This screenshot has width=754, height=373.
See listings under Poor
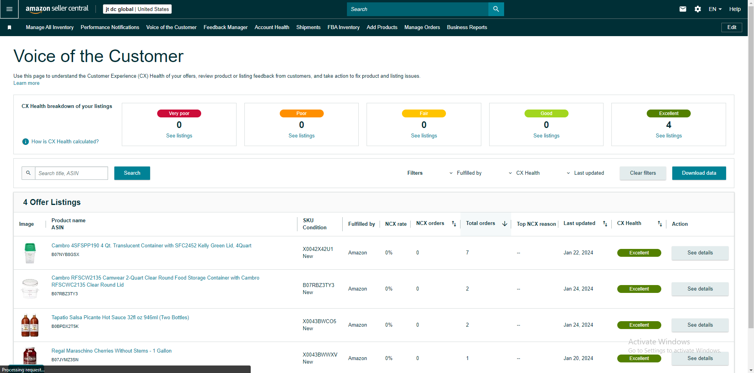point(302,136)
